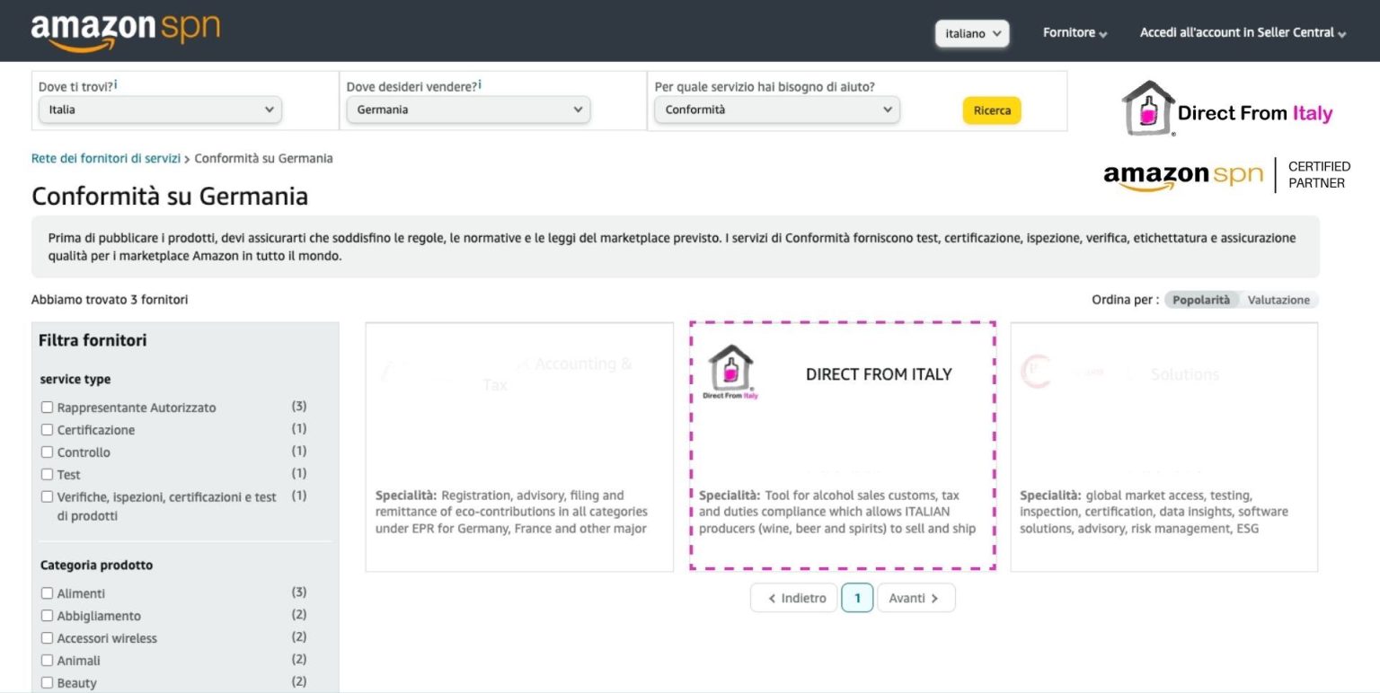This screenshot has width=1380, height=693.
Task: Follow the Rete dei fornitori di servizi breadcrumb
Action: coord(106,159)
